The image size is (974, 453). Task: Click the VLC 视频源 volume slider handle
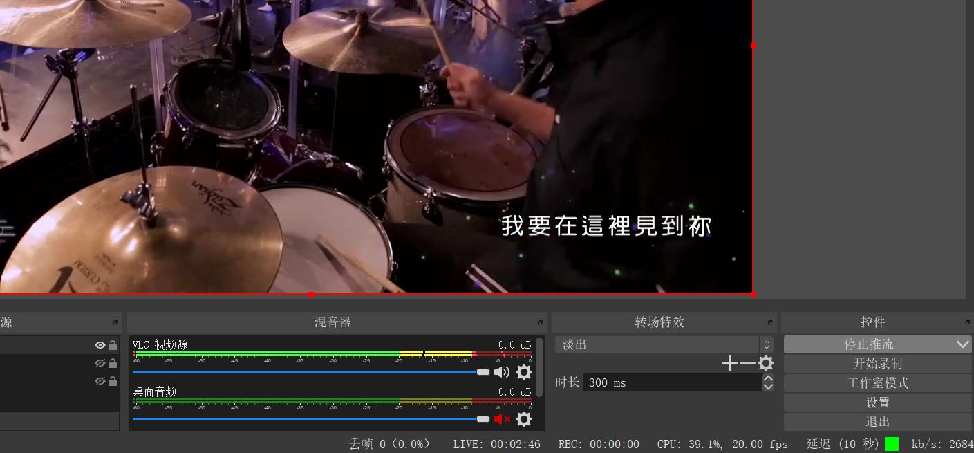point(483,372)
